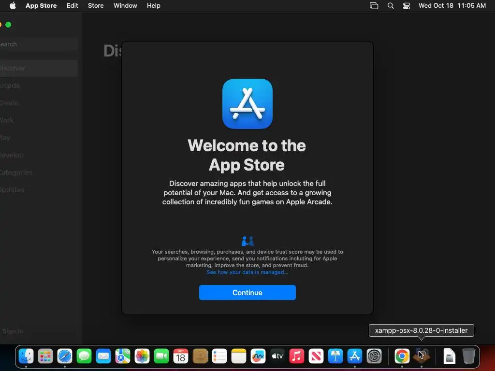
Task: Open Finder from the Dock
Action: 26,357
